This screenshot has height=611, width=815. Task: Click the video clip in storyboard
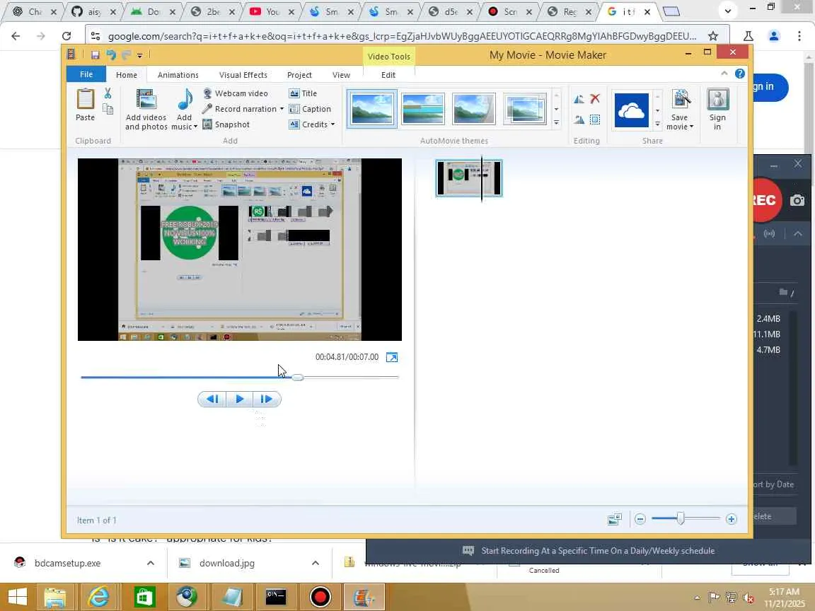469,178
